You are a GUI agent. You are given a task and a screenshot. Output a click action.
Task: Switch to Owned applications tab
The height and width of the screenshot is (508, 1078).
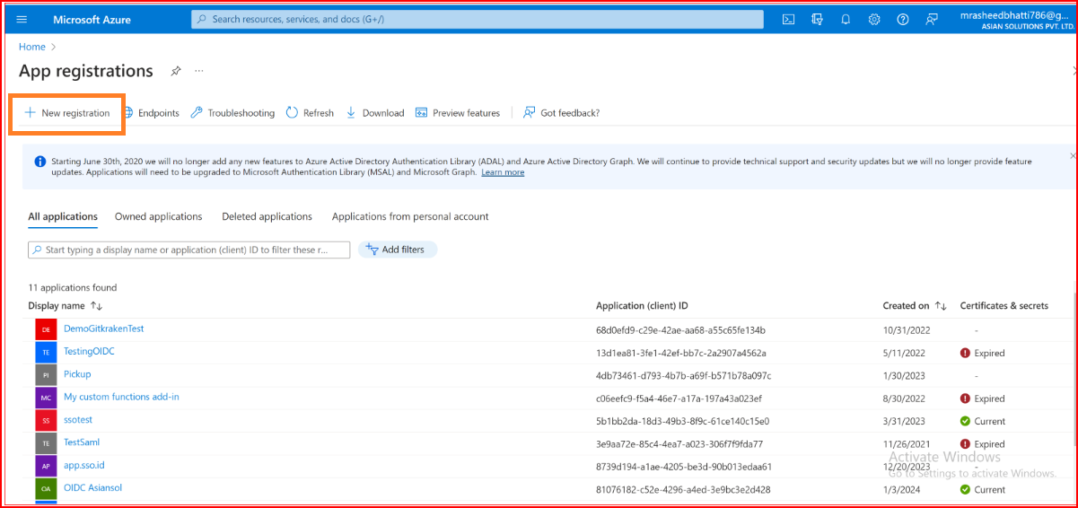159,216
